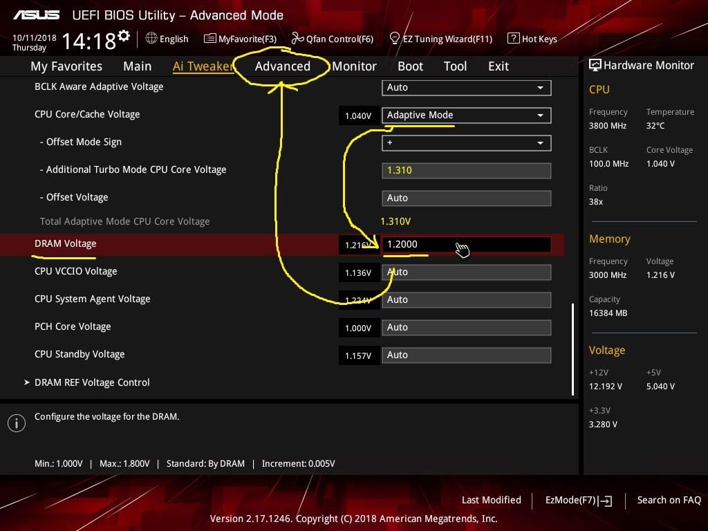Click the 1.310V total adaptive voltage value

point(395,221)
